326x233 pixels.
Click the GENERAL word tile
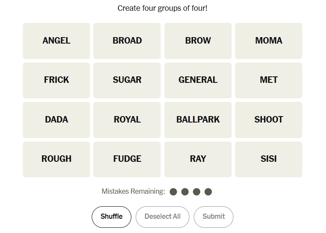coord(198,80)
